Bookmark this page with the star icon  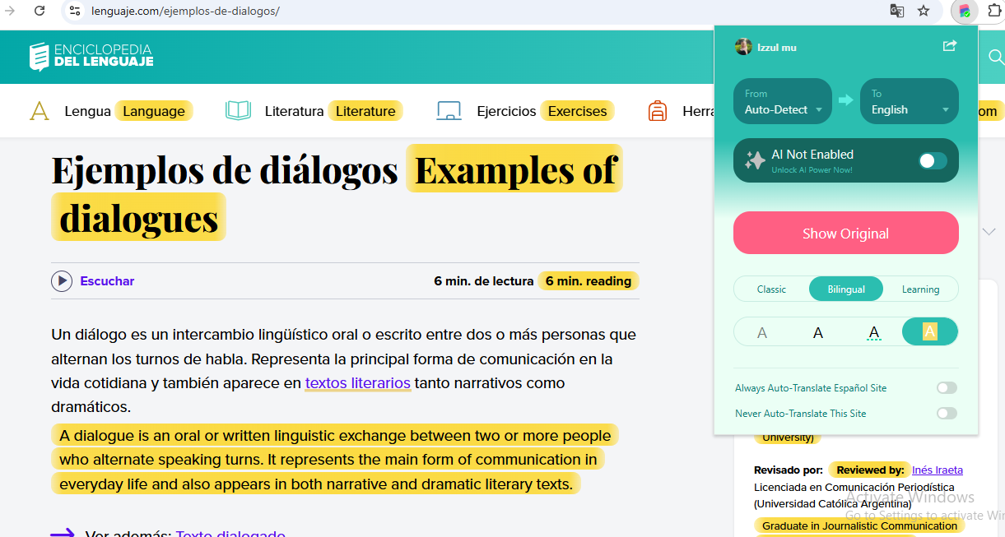pyautogui.click(x=924, y=11)
